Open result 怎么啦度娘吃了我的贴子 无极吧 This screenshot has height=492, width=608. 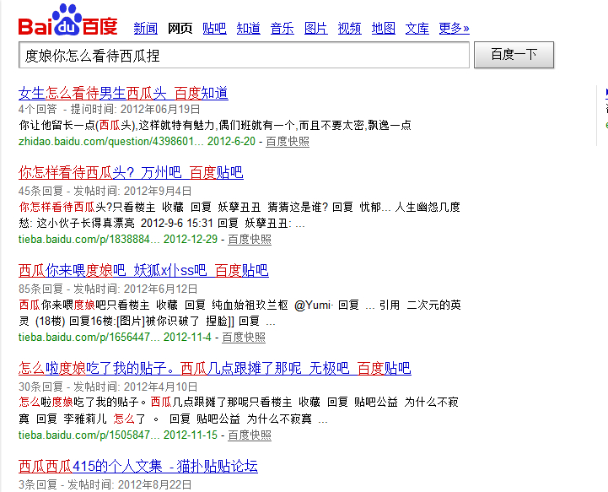coord(215,368)
